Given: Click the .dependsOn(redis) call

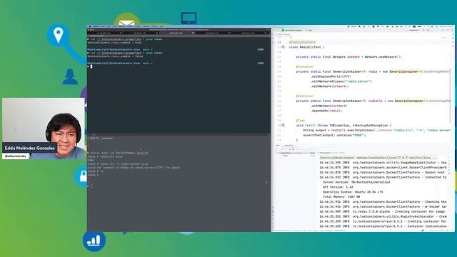Looking at the screenshot, I should click(326, 111).
